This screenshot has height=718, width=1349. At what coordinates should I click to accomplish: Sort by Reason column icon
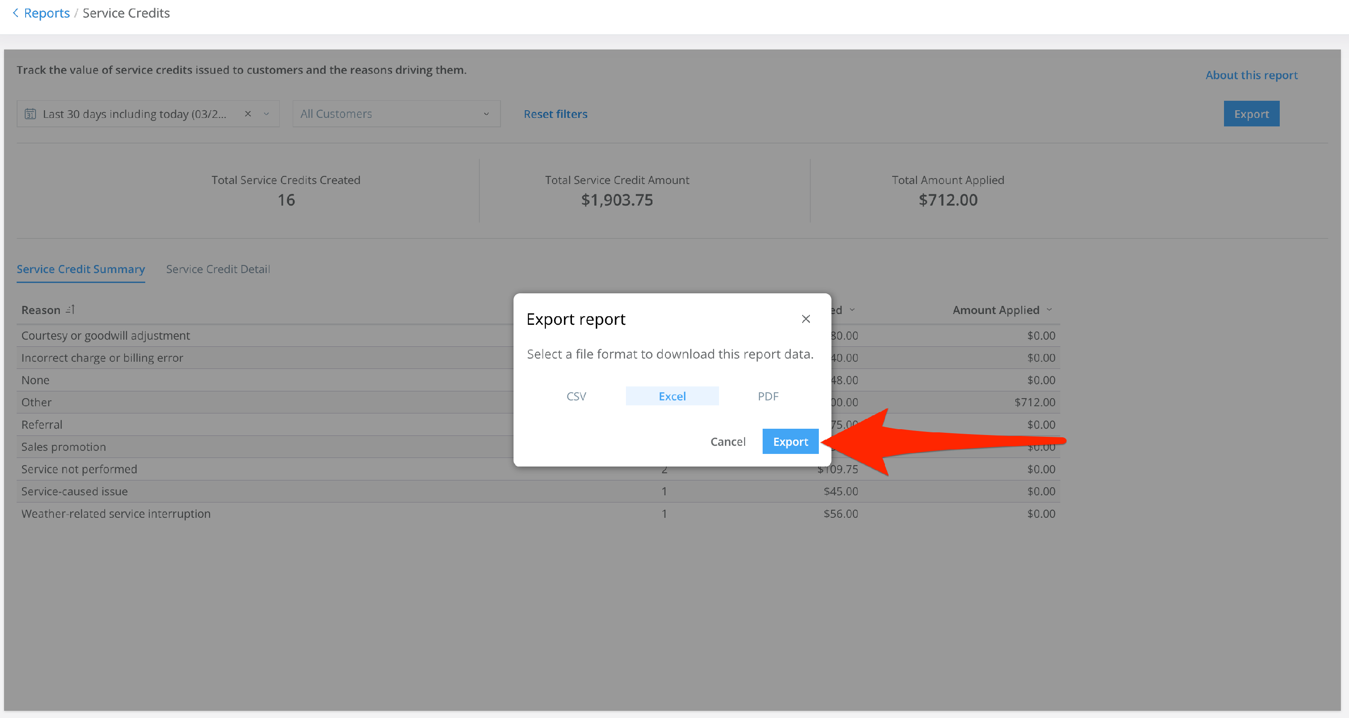click(70, 310)
